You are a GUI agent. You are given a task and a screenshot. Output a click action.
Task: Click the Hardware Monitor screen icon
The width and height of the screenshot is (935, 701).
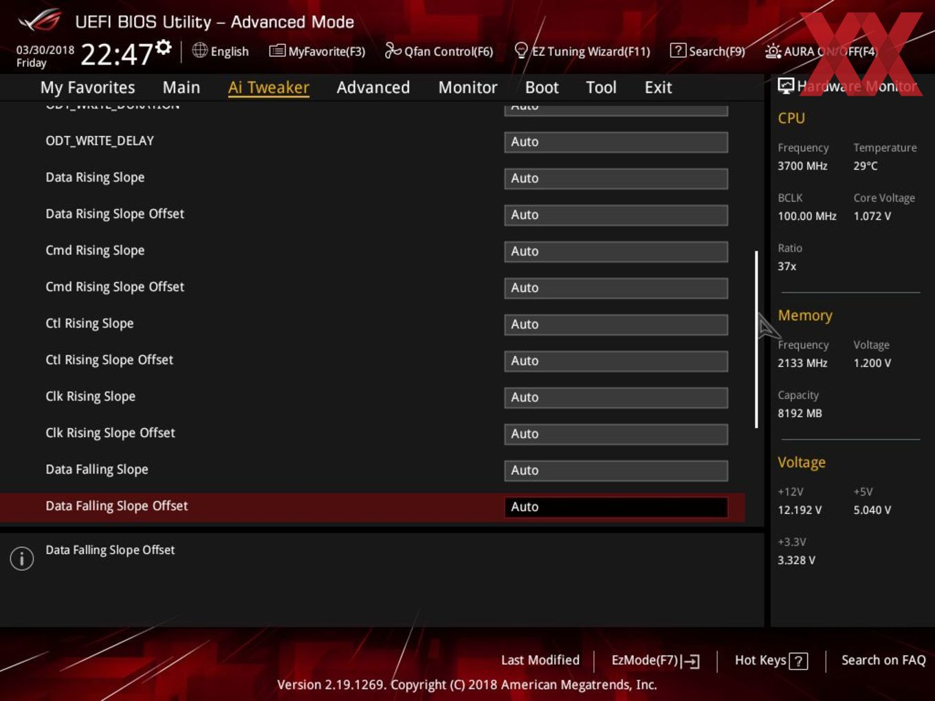[786, 85]
